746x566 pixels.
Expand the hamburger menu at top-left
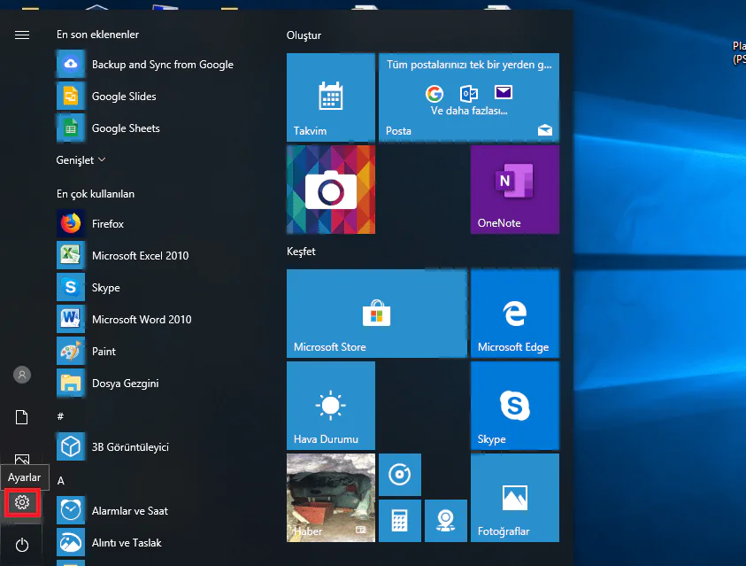(22, 35)
